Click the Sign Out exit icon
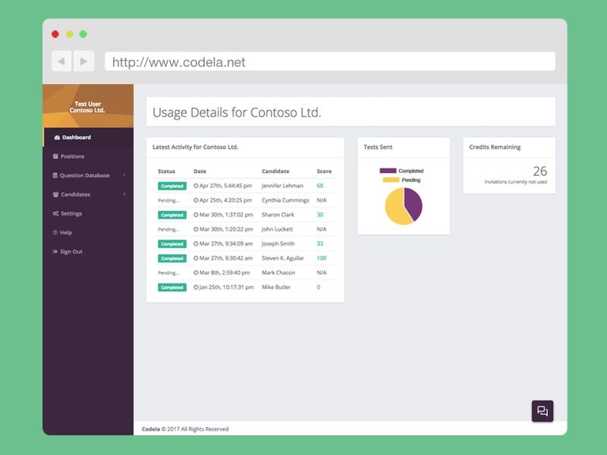607x455 pixels. coord(54,251)
